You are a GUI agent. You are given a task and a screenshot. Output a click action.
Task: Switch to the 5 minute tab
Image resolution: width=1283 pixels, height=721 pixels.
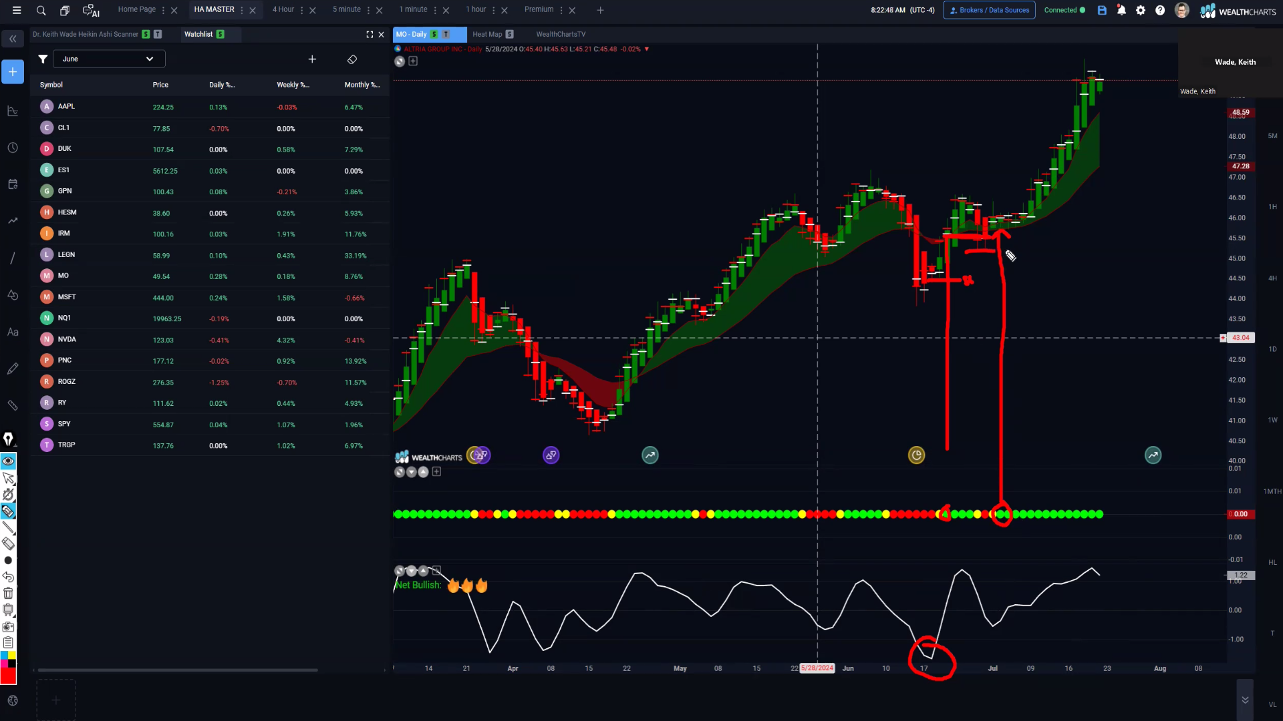click(x=347, y=10)
